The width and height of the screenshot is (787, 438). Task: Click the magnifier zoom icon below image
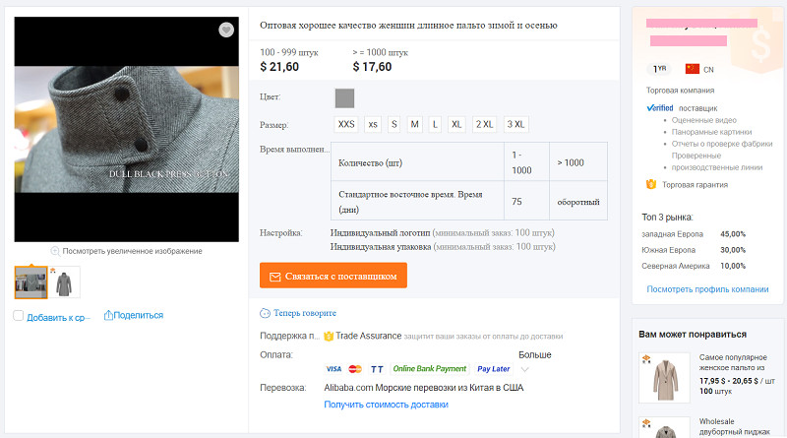click(55, 251)
